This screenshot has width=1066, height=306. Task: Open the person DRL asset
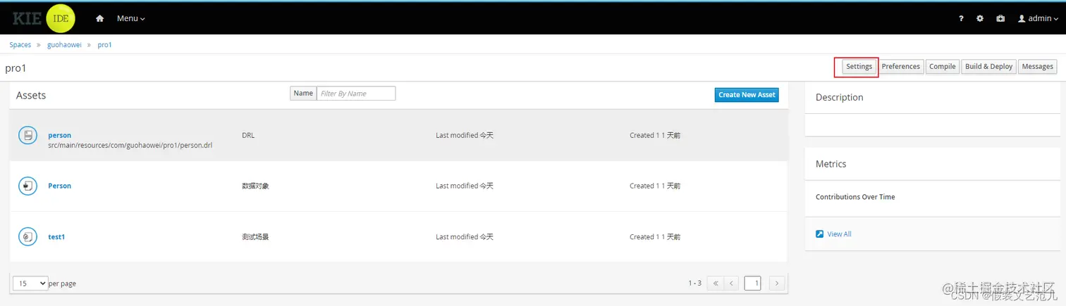point(59,135)
